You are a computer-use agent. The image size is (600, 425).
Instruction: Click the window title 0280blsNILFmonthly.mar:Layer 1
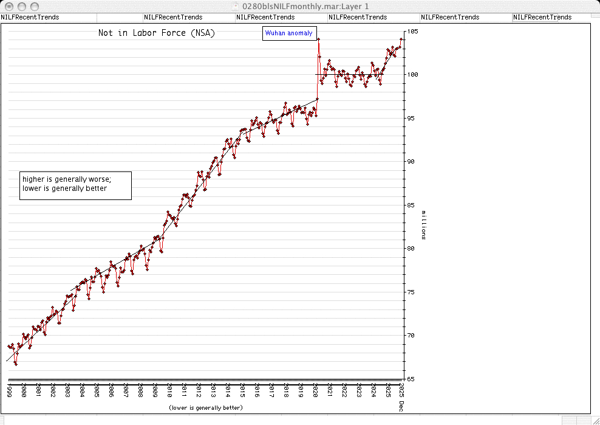(304, 5)
